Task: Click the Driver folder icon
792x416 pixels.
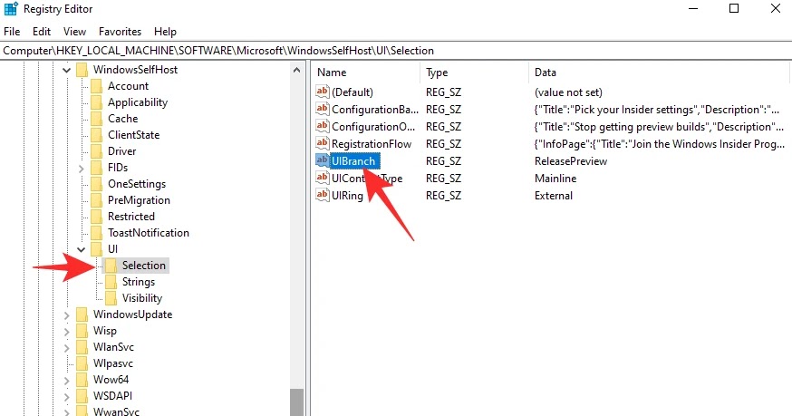Action: click(x=96, y=151)
